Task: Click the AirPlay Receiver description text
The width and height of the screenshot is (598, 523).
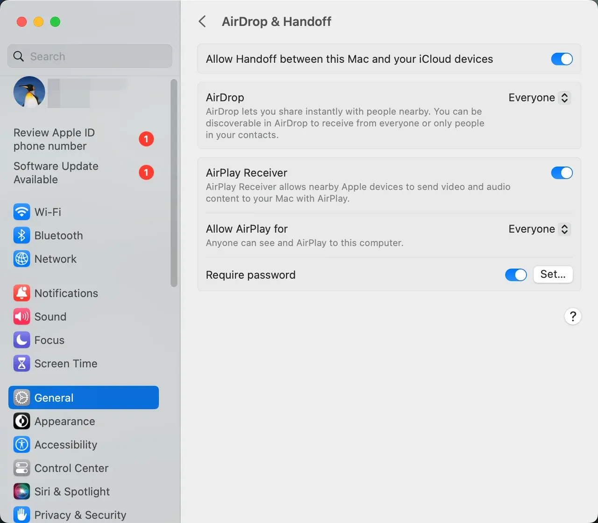Action: pos(358,193)
